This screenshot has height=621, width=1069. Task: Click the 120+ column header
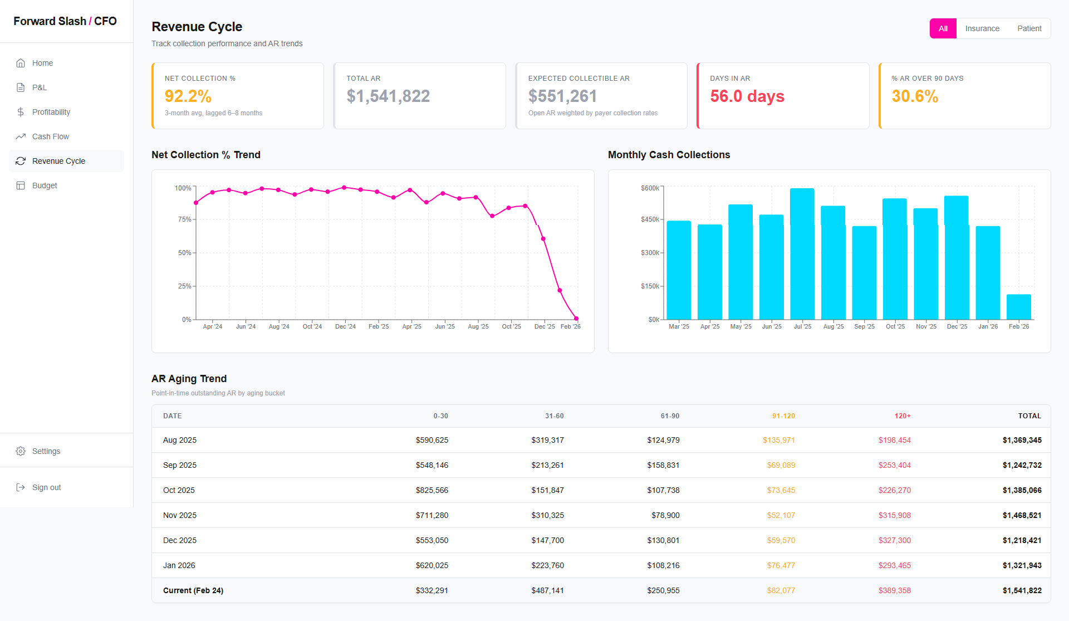pyautogui.click(x=903, y=416)
